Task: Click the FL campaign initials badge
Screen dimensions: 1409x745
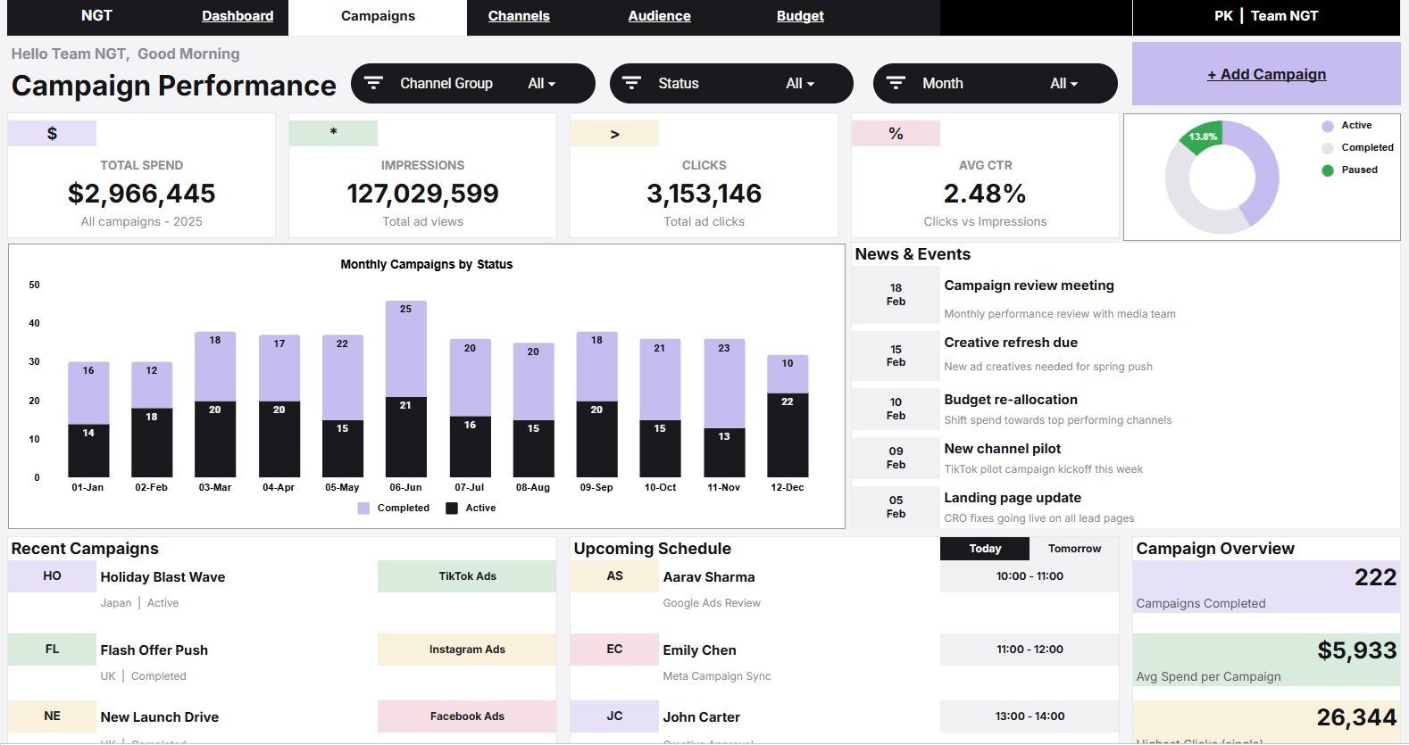Action: (52, 650)
